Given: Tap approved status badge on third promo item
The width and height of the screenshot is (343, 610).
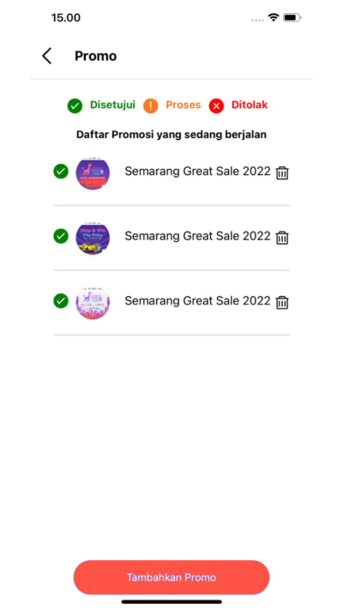Looking at the screenshot, I should [x=60, y=302].
